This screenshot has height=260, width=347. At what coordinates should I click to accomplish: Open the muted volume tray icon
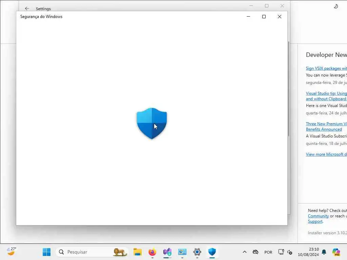point(290,252)
